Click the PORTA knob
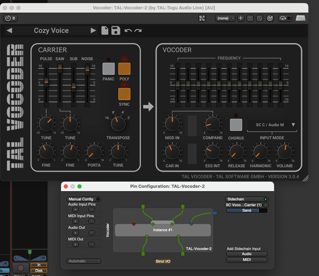Image resolution: width=319 pixels, height=276 pixels. point(94,152)
